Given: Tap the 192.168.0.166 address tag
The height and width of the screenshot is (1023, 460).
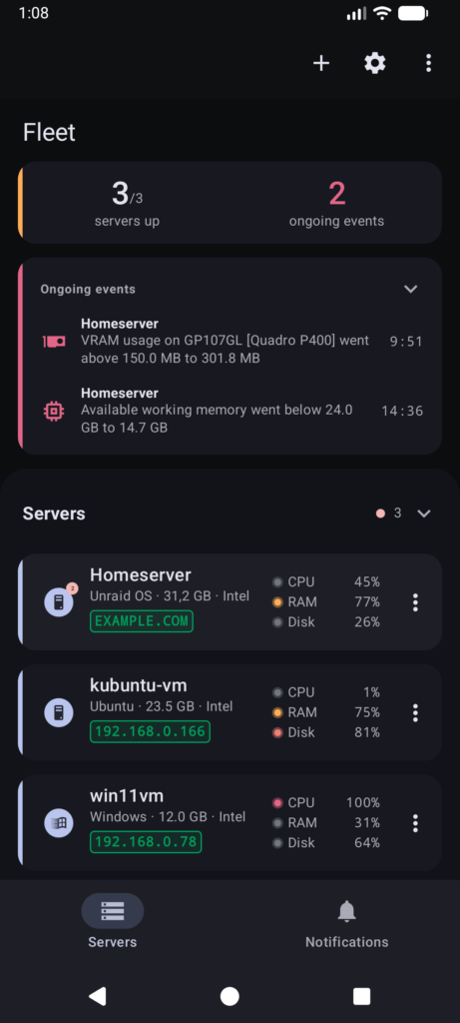Looking at the screenshot, I should point(150,731).
